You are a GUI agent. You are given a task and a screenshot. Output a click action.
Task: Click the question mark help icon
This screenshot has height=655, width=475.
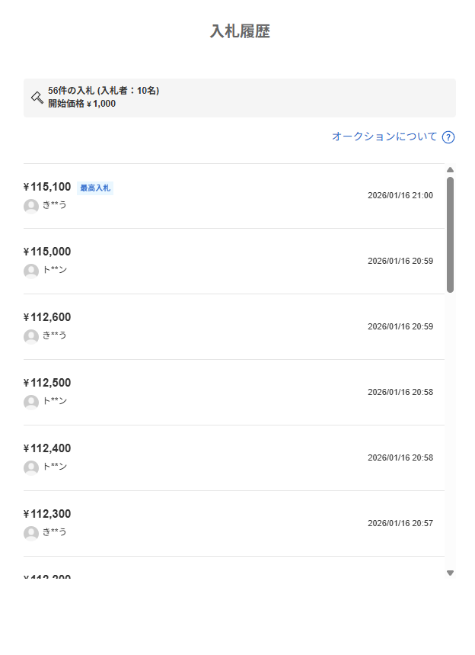pos(448,137)
